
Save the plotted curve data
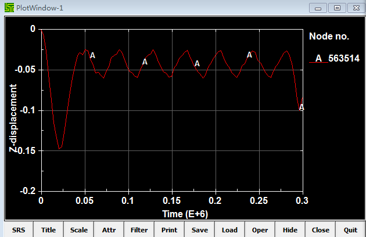(x=200, y=230)
